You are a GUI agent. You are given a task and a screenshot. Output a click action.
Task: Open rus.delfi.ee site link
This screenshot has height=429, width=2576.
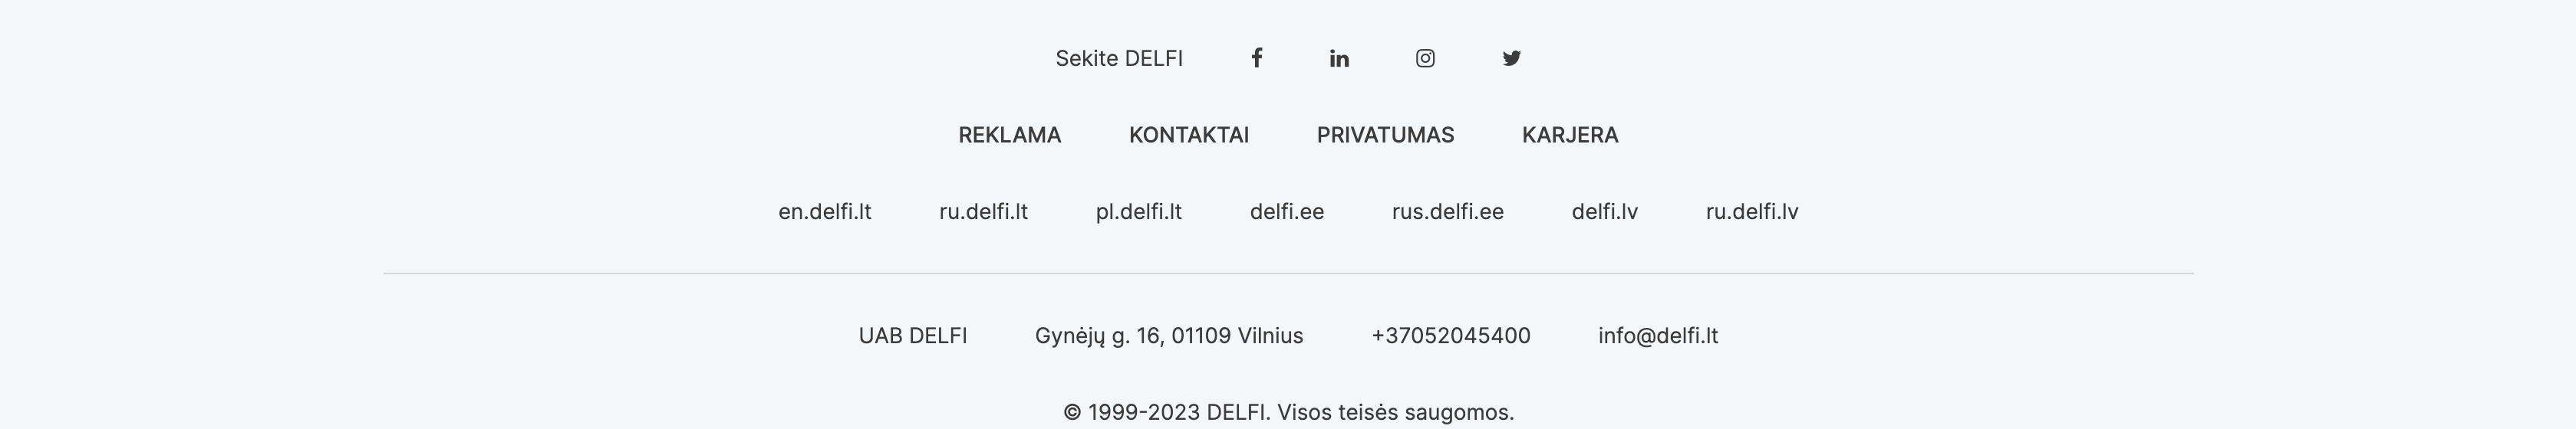point(1447,211)
